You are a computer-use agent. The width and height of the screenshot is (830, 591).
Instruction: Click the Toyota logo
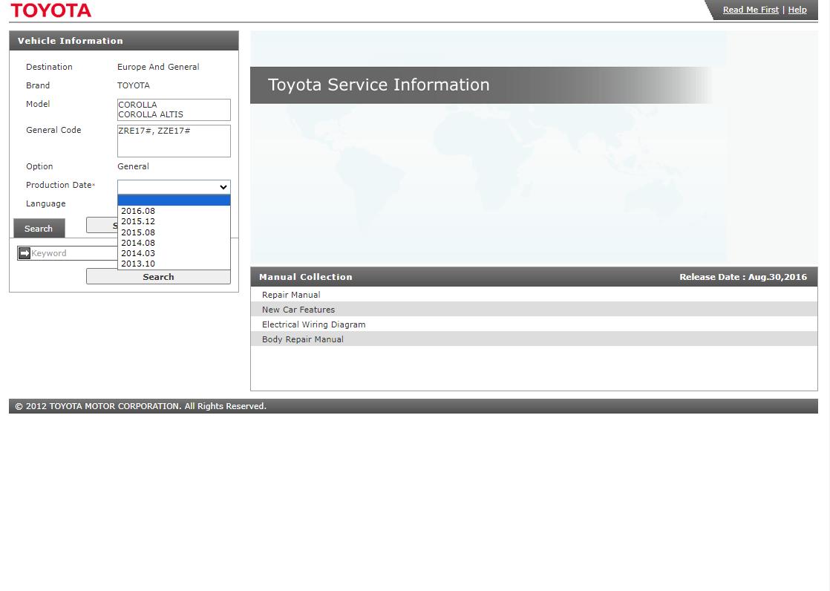coord(50,10)
